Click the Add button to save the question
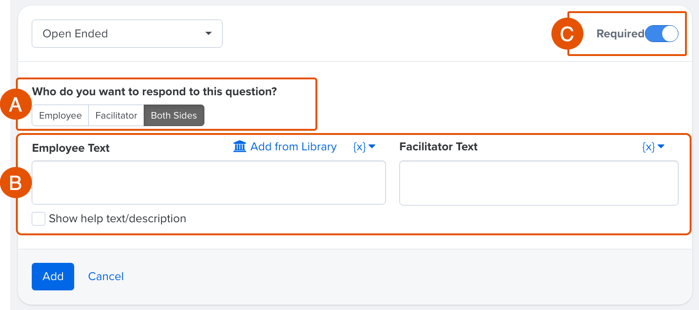Screen dimensions: 699x310 pos(53,276)
